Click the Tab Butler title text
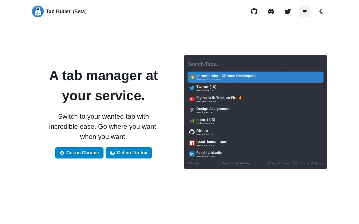Screen dimensions: 359x224 tap(58, 11)
